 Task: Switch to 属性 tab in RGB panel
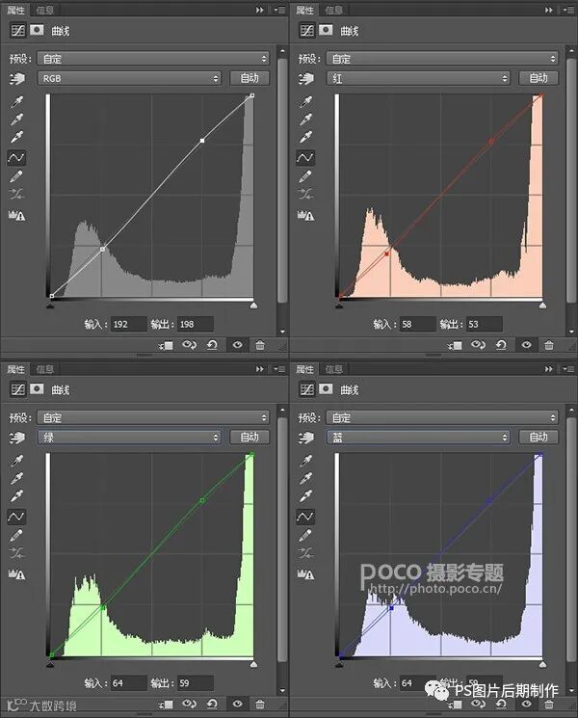(15, 10)
